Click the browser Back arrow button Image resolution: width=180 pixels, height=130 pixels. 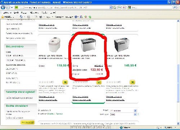click(x=3, y=8)
